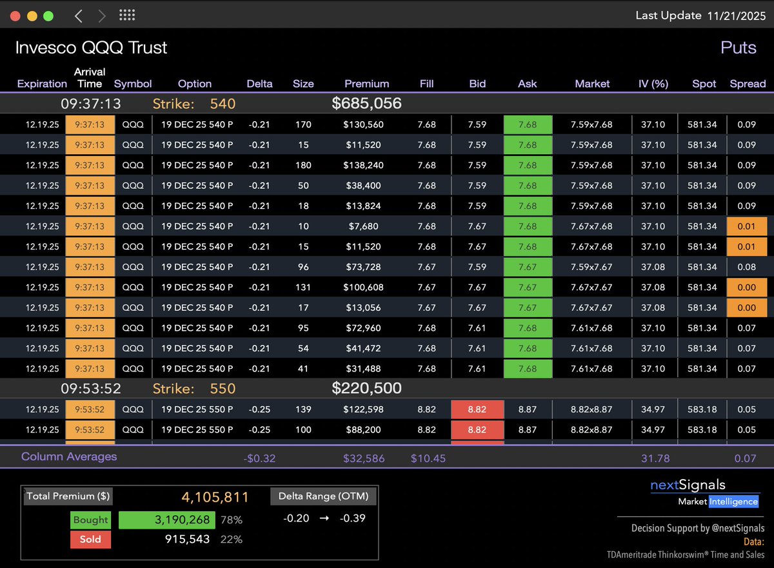Click a green highlighted Ask cell showing 7.68
The image size is (774, 568).
click(x=527, y=124)
